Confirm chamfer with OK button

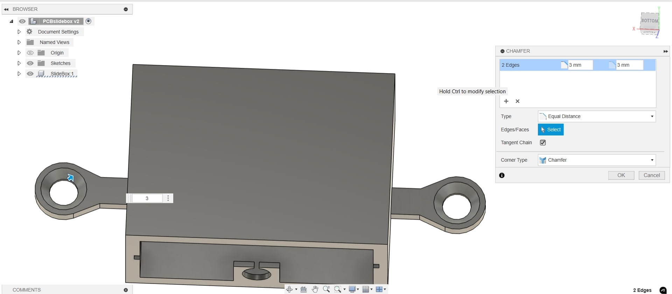pyautogui.click(x=621, y=175)
